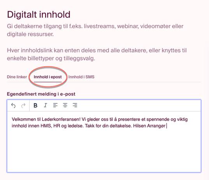The height and width of the screenshot is (180, 209).
Task: Align text left
Action: [x=55, y=106]
